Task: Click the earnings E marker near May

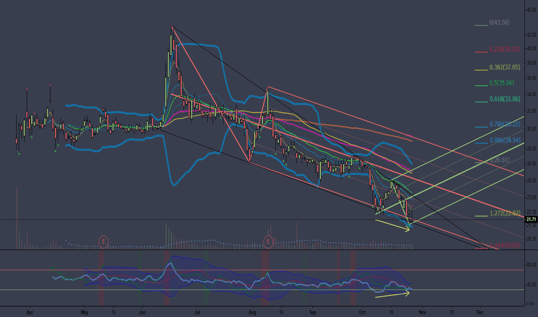Action: tap(103, 241)
